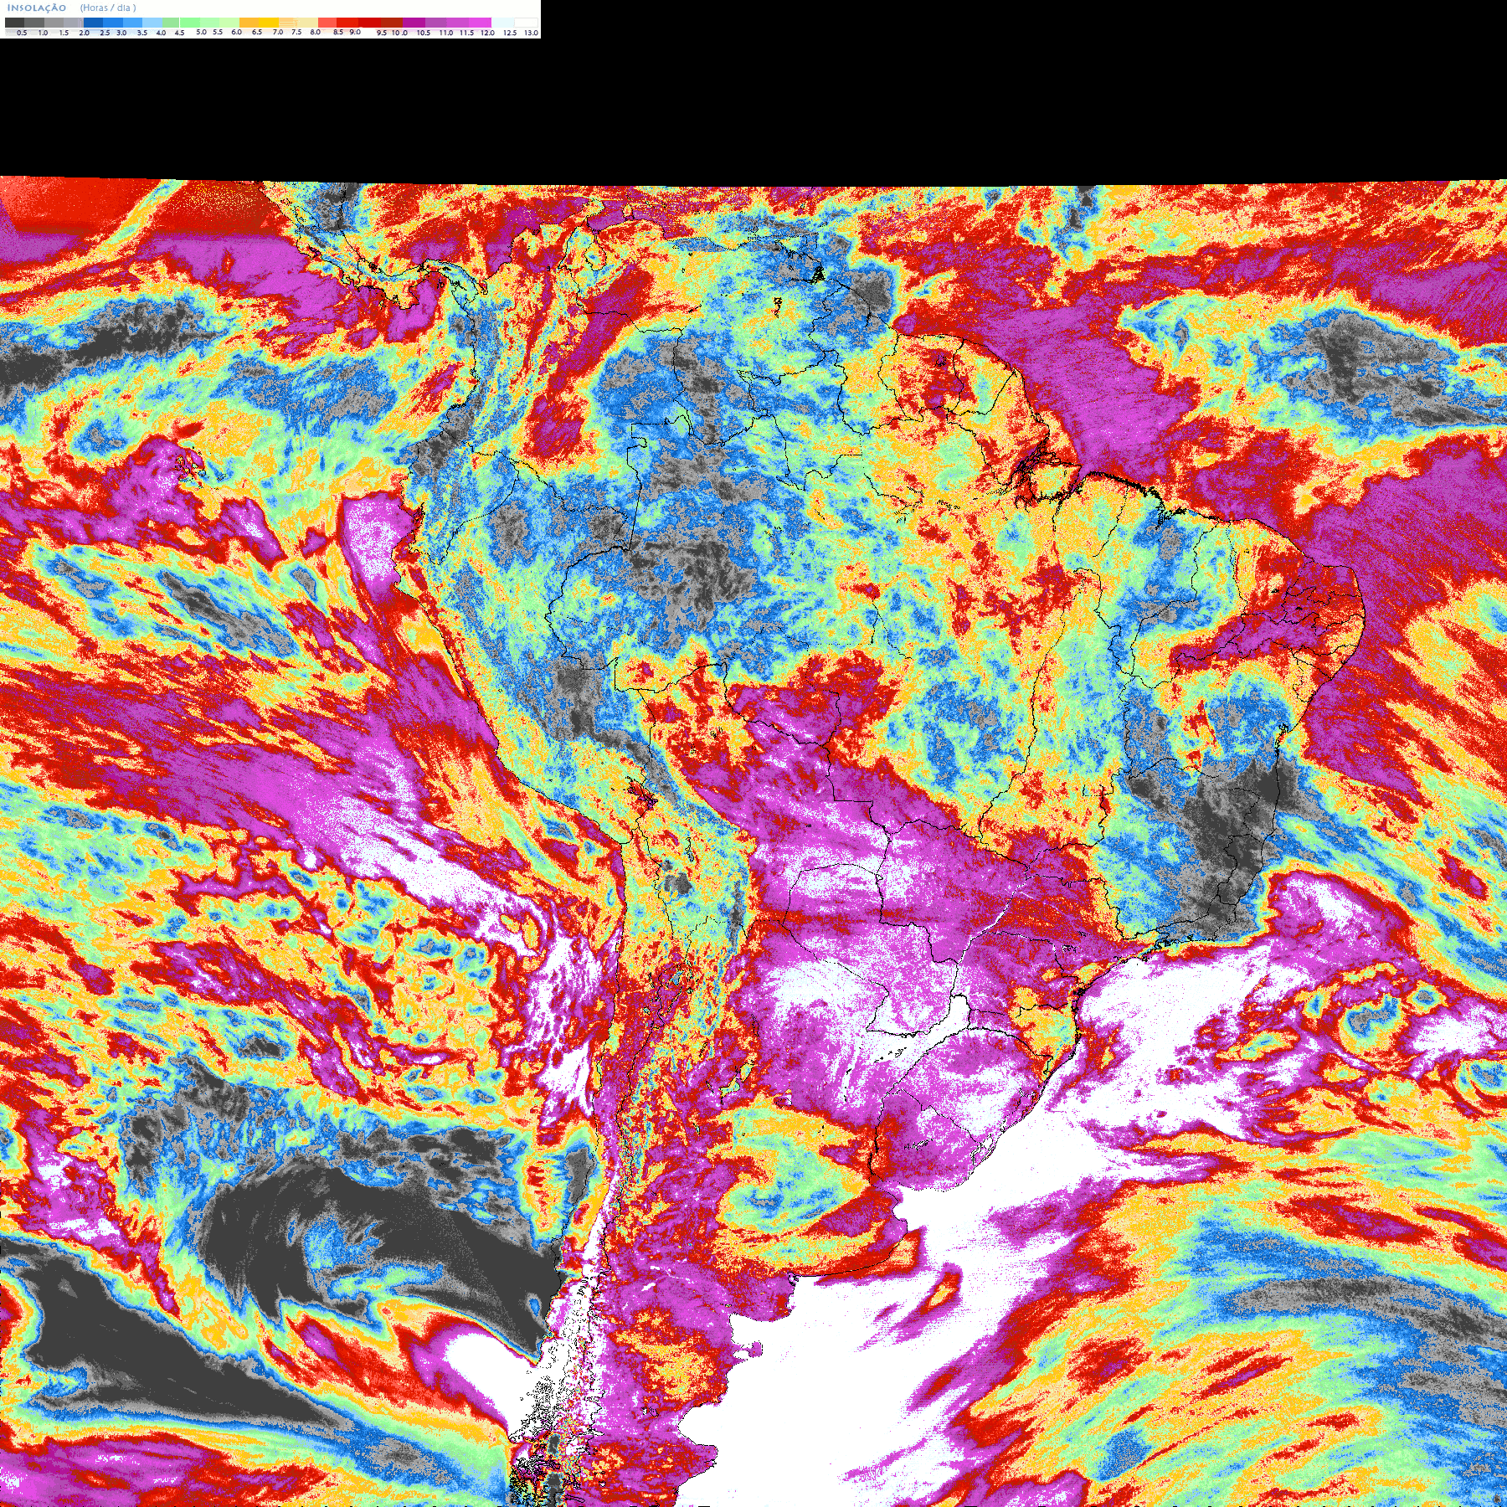This screenshot has width=1507, height=1507.
Task: Click the '6.0' legend value
Action: [x=236, y=32]
